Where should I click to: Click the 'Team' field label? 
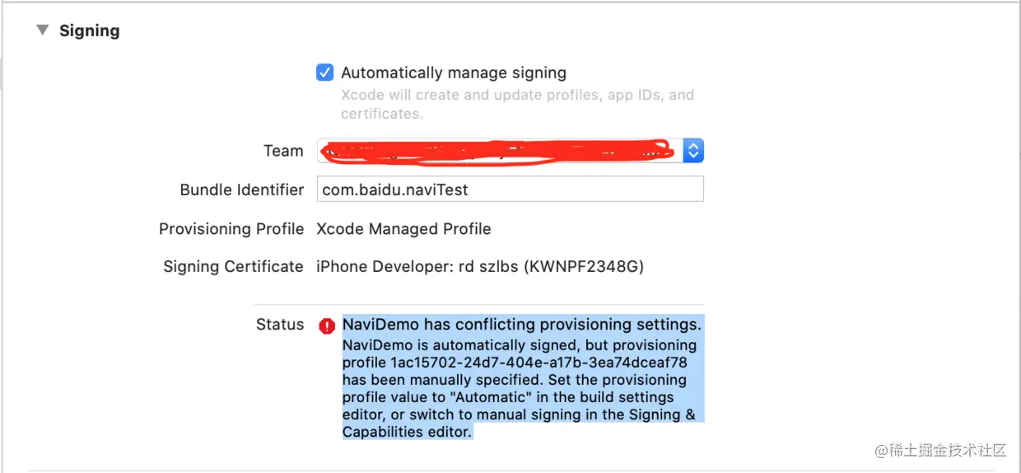283,151
